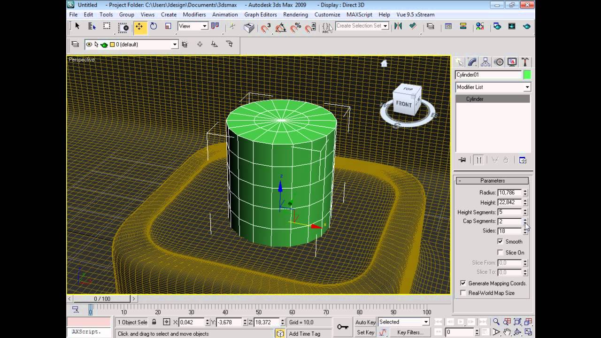
Task: Open the Hierarchy command panel
Action: point(486,62)
